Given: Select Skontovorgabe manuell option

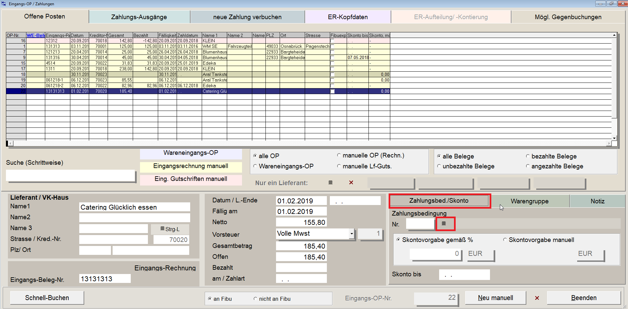Looking at the screenshot, I should (x=505, y=240).
